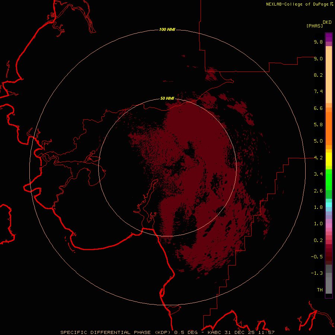Click the 3.4 scale value
Image resolution: width=335 pixels, height=335 pixels.
318,174
